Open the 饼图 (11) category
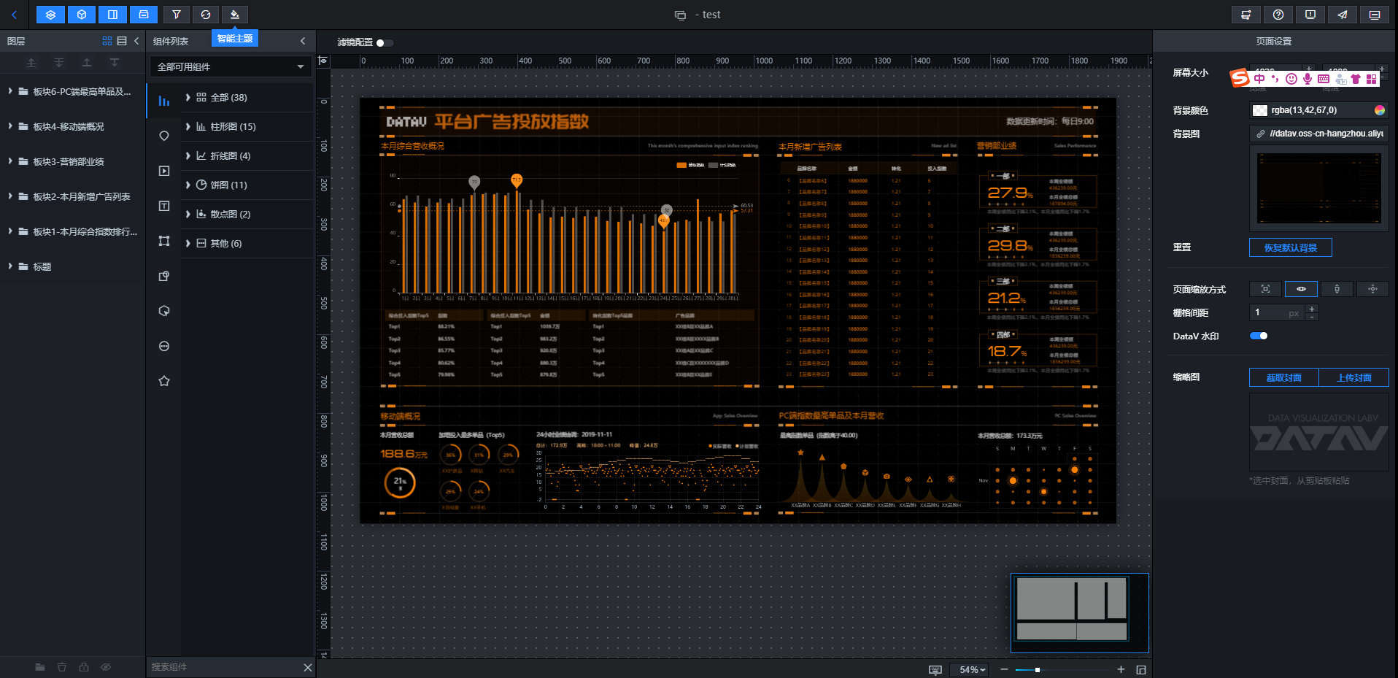Screen dimensions: 1398x678 [247, 185]
